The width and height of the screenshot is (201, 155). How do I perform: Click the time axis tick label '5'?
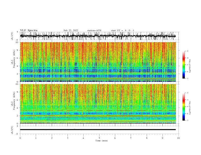tap(99, 138)
